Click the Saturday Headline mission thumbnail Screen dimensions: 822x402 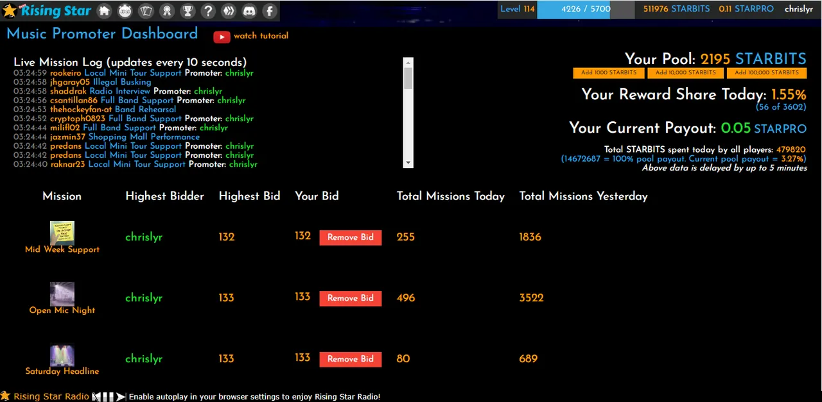[x=62, y=355]
